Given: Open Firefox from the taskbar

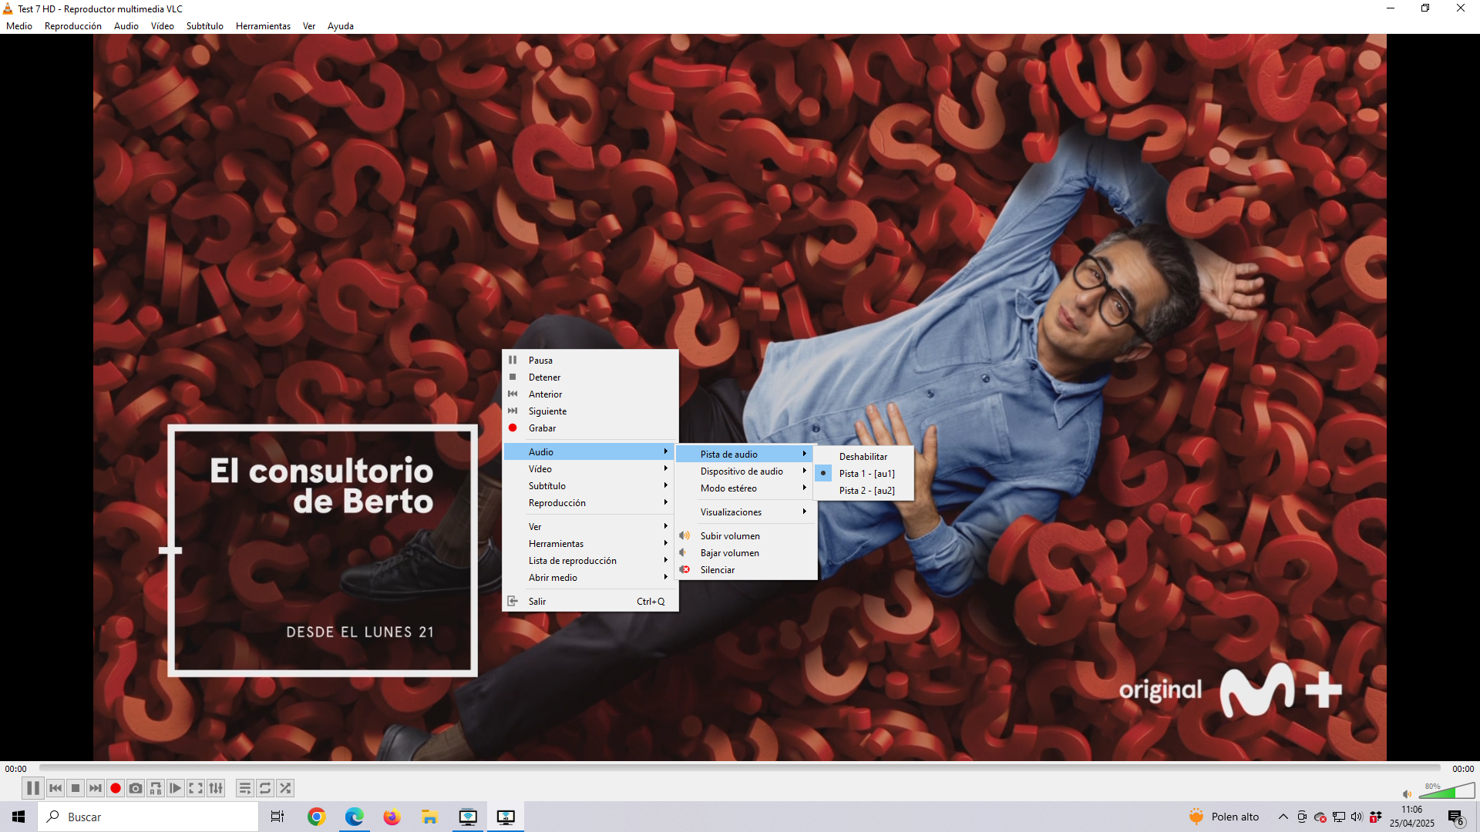Looking at the screenshot, I should point(392,817).
